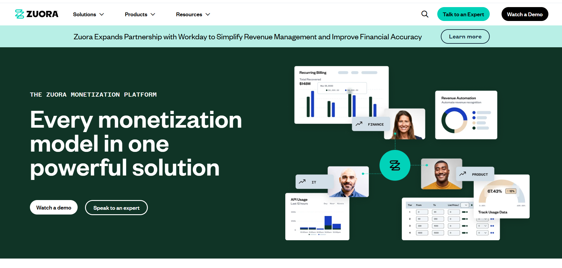Expand the Solutions menu chevron
Image resolution: width=562 pixels, height=268 pixels.
tap(102, 14)
